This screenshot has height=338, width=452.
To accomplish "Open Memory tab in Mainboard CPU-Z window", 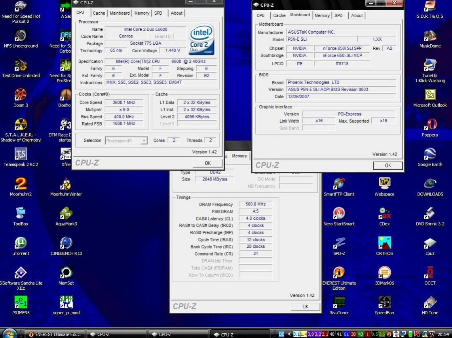I will [322, 15].
